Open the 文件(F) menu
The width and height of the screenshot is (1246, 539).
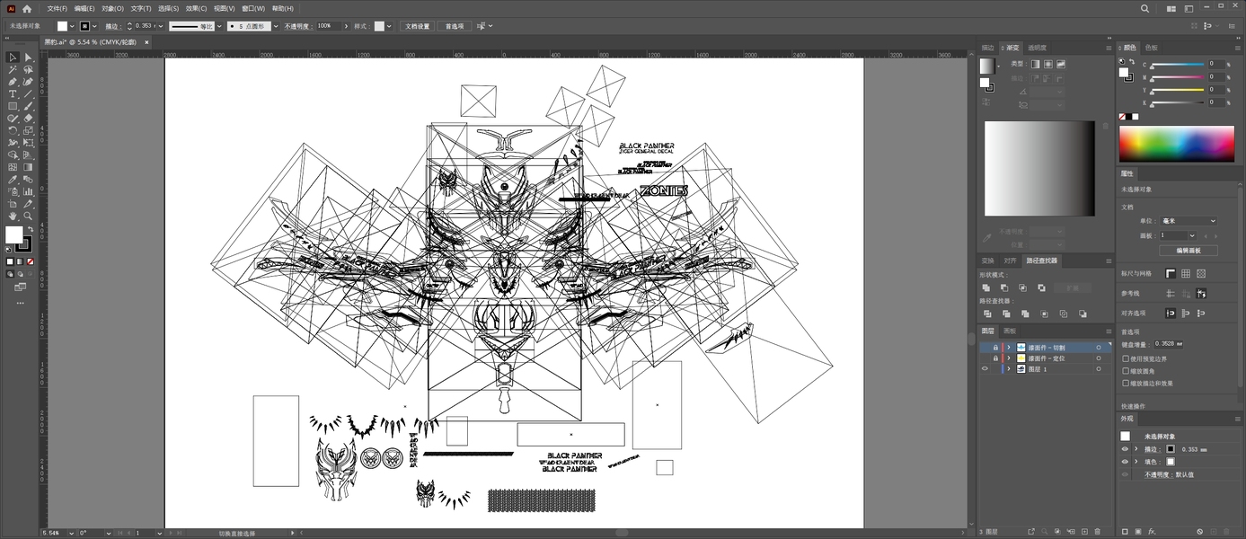pyautogui.click(x=57, y=8)
